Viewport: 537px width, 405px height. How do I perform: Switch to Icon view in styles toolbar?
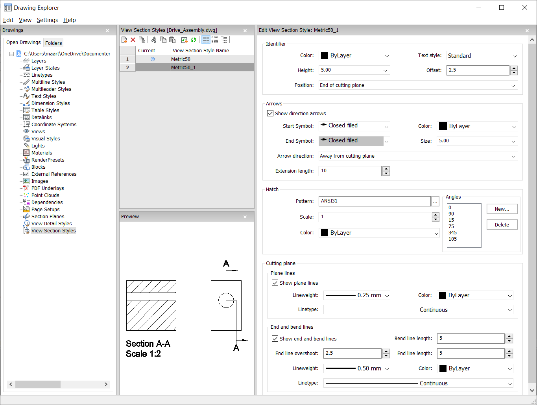[215, 40]
